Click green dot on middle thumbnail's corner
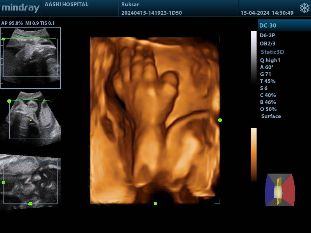This screenshot has width=311, height=233. pyautogui.click(x=9, y=101)
